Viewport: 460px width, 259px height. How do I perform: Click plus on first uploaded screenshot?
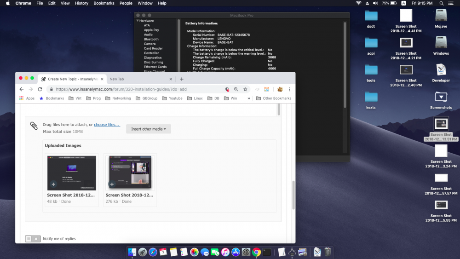[53, 184]
